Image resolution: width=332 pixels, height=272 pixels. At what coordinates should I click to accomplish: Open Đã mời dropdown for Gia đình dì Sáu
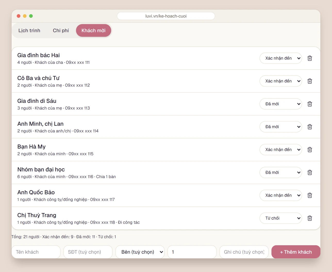[281, 104]
